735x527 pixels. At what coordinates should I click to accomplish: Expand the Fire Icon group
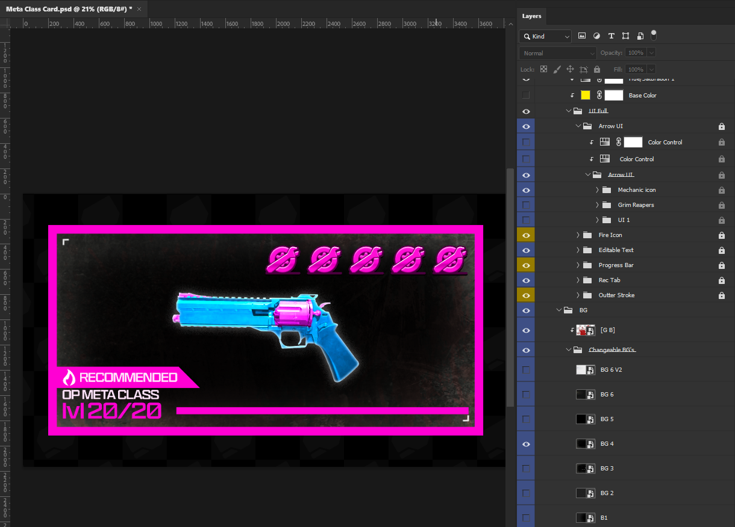[x=578, y=235]
